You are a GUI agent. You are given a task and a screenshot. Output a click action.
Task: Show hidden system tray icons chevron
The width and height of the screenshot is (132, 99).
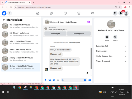(x=110, y=92)
